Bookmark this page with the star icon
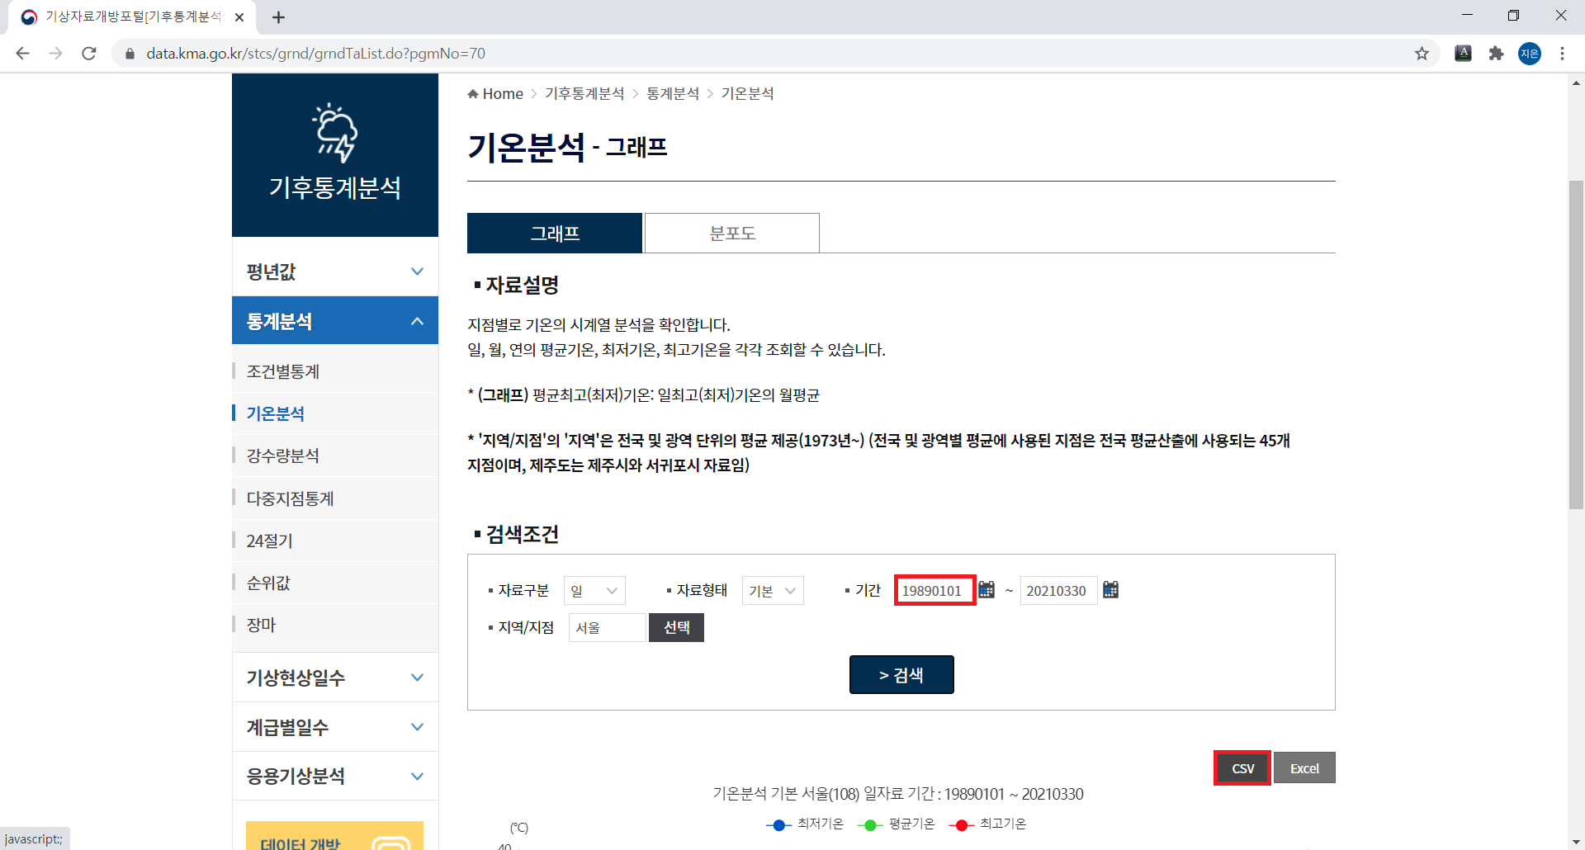The width and height of the screenshot is (1585, 850). [1422, 54]
